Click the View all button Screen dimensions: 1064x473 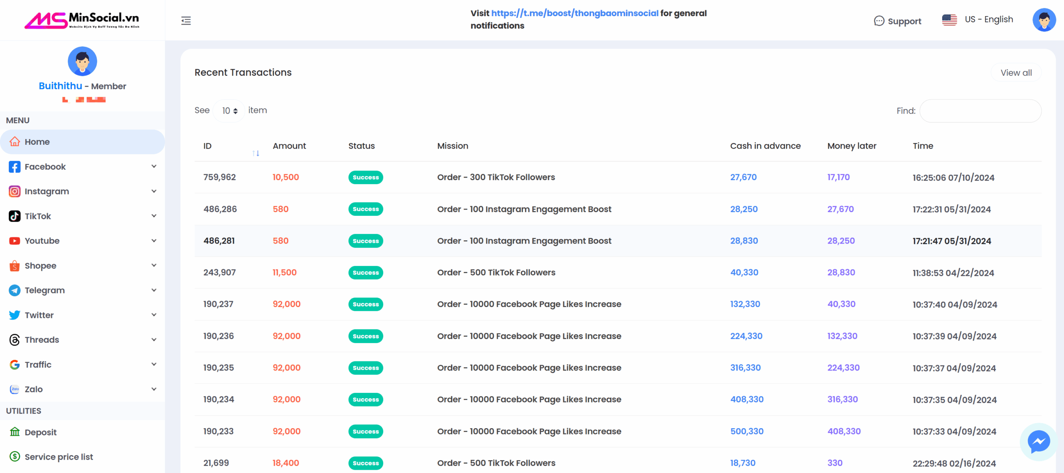click(x=1016, y=73)
